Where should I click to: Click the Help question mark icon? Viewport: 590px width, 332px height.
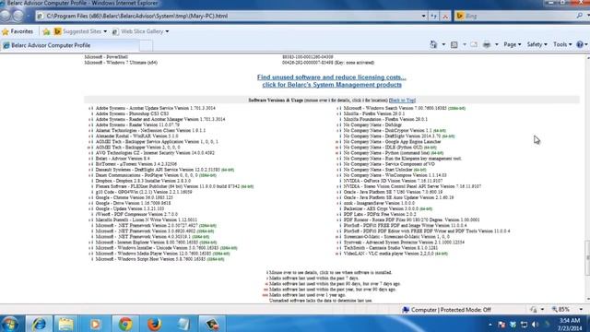pyautogui.click(x=580, y=44)
